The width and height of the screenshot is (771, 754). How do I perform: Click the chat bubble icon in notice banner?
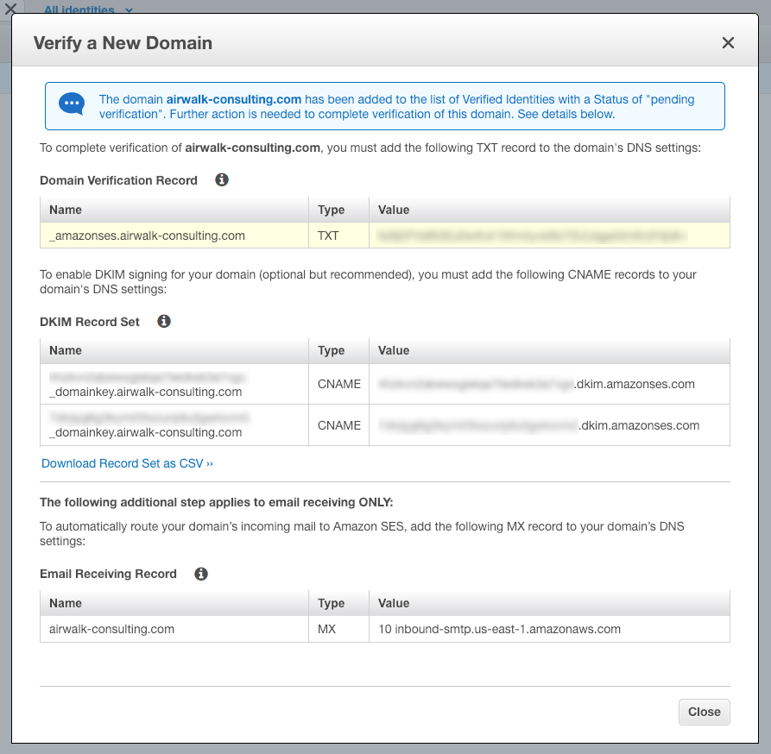click(x=72, y=104)
